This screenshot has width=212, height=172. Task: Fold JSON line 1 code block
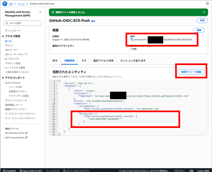(57, 81)
